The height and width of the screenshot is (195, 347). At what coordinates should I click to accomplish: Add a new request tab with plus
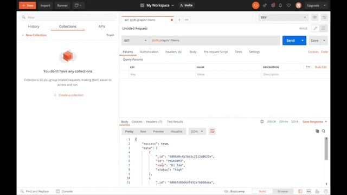[x=179, y=20]
